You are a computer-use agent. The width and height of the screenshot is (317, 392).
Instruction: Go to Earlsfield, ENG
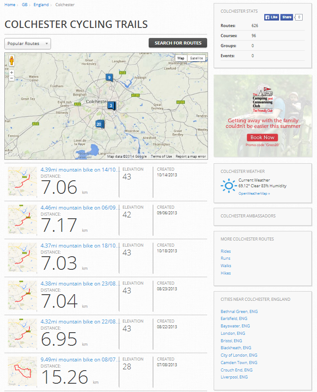234,319
